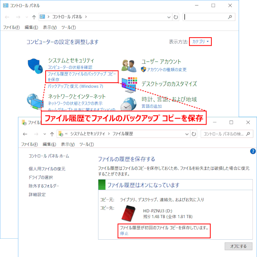Viewport: 257px width, 257px height.
Task: Click the File History folder icon in address bar
Action: [61, 134]
